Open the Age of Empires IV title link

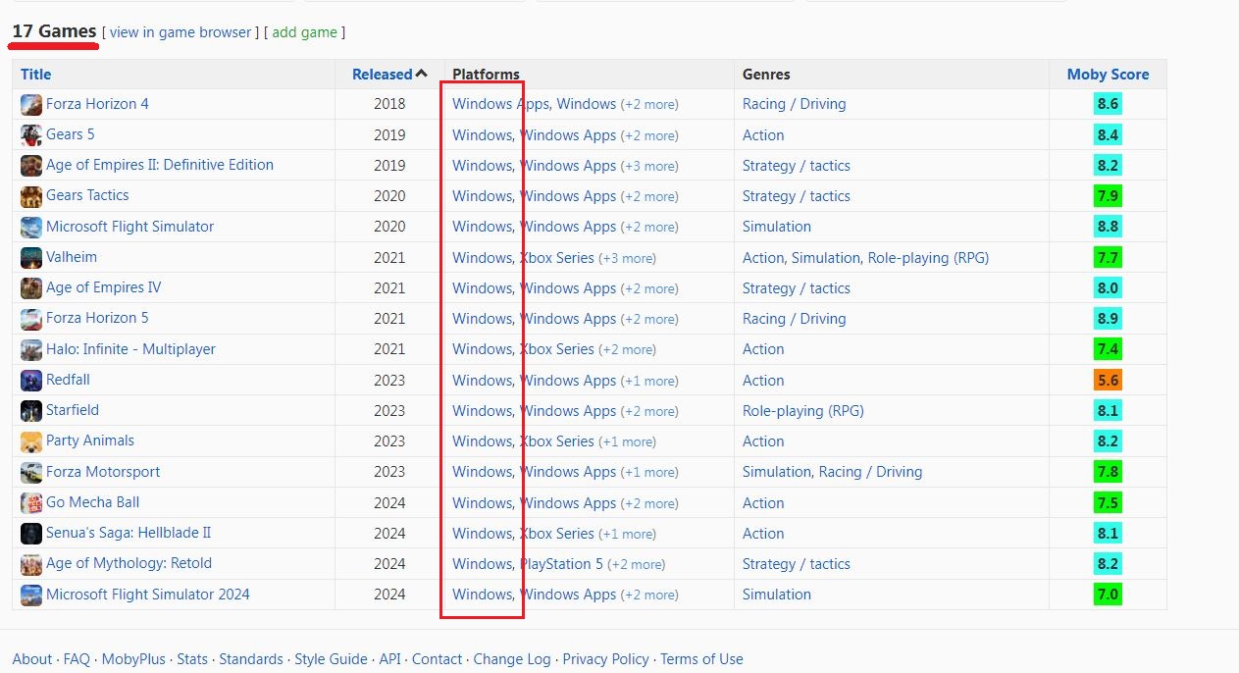point(103,287)
